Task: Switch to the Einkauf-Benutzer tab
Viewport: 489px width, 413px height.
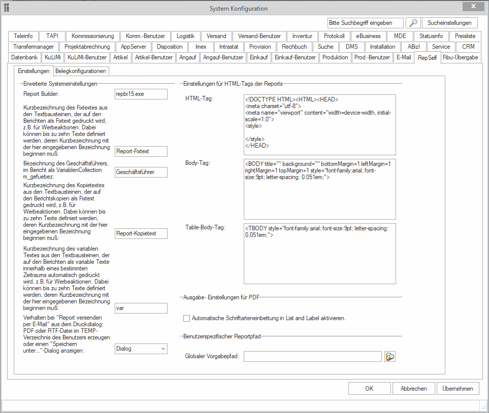Action: click(296, 58)
